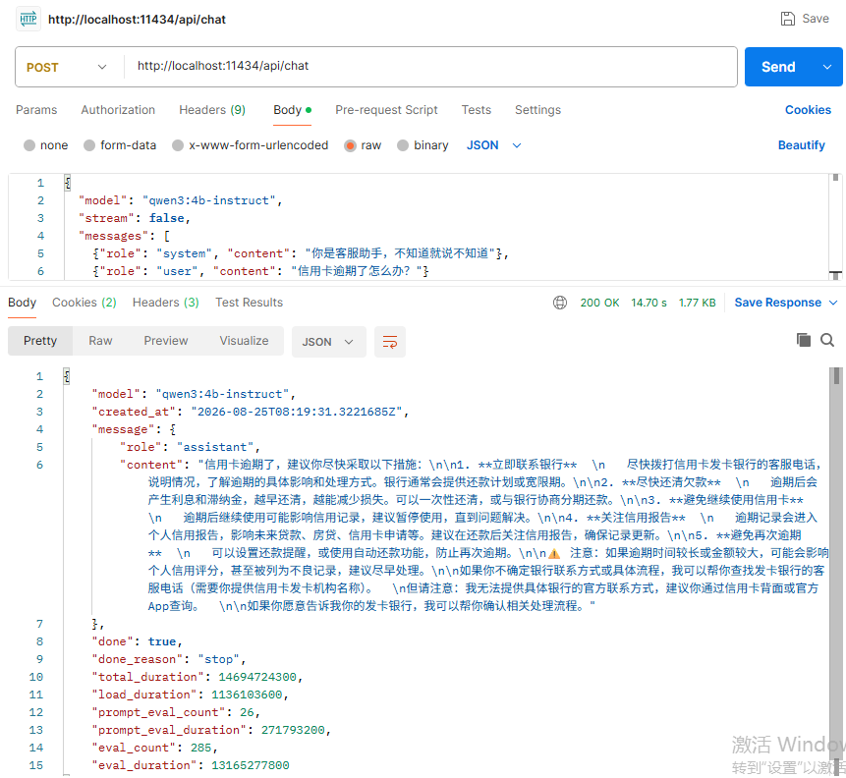Click the Save floppy disk icon
The image size is (846, 778).
point(787,19)
